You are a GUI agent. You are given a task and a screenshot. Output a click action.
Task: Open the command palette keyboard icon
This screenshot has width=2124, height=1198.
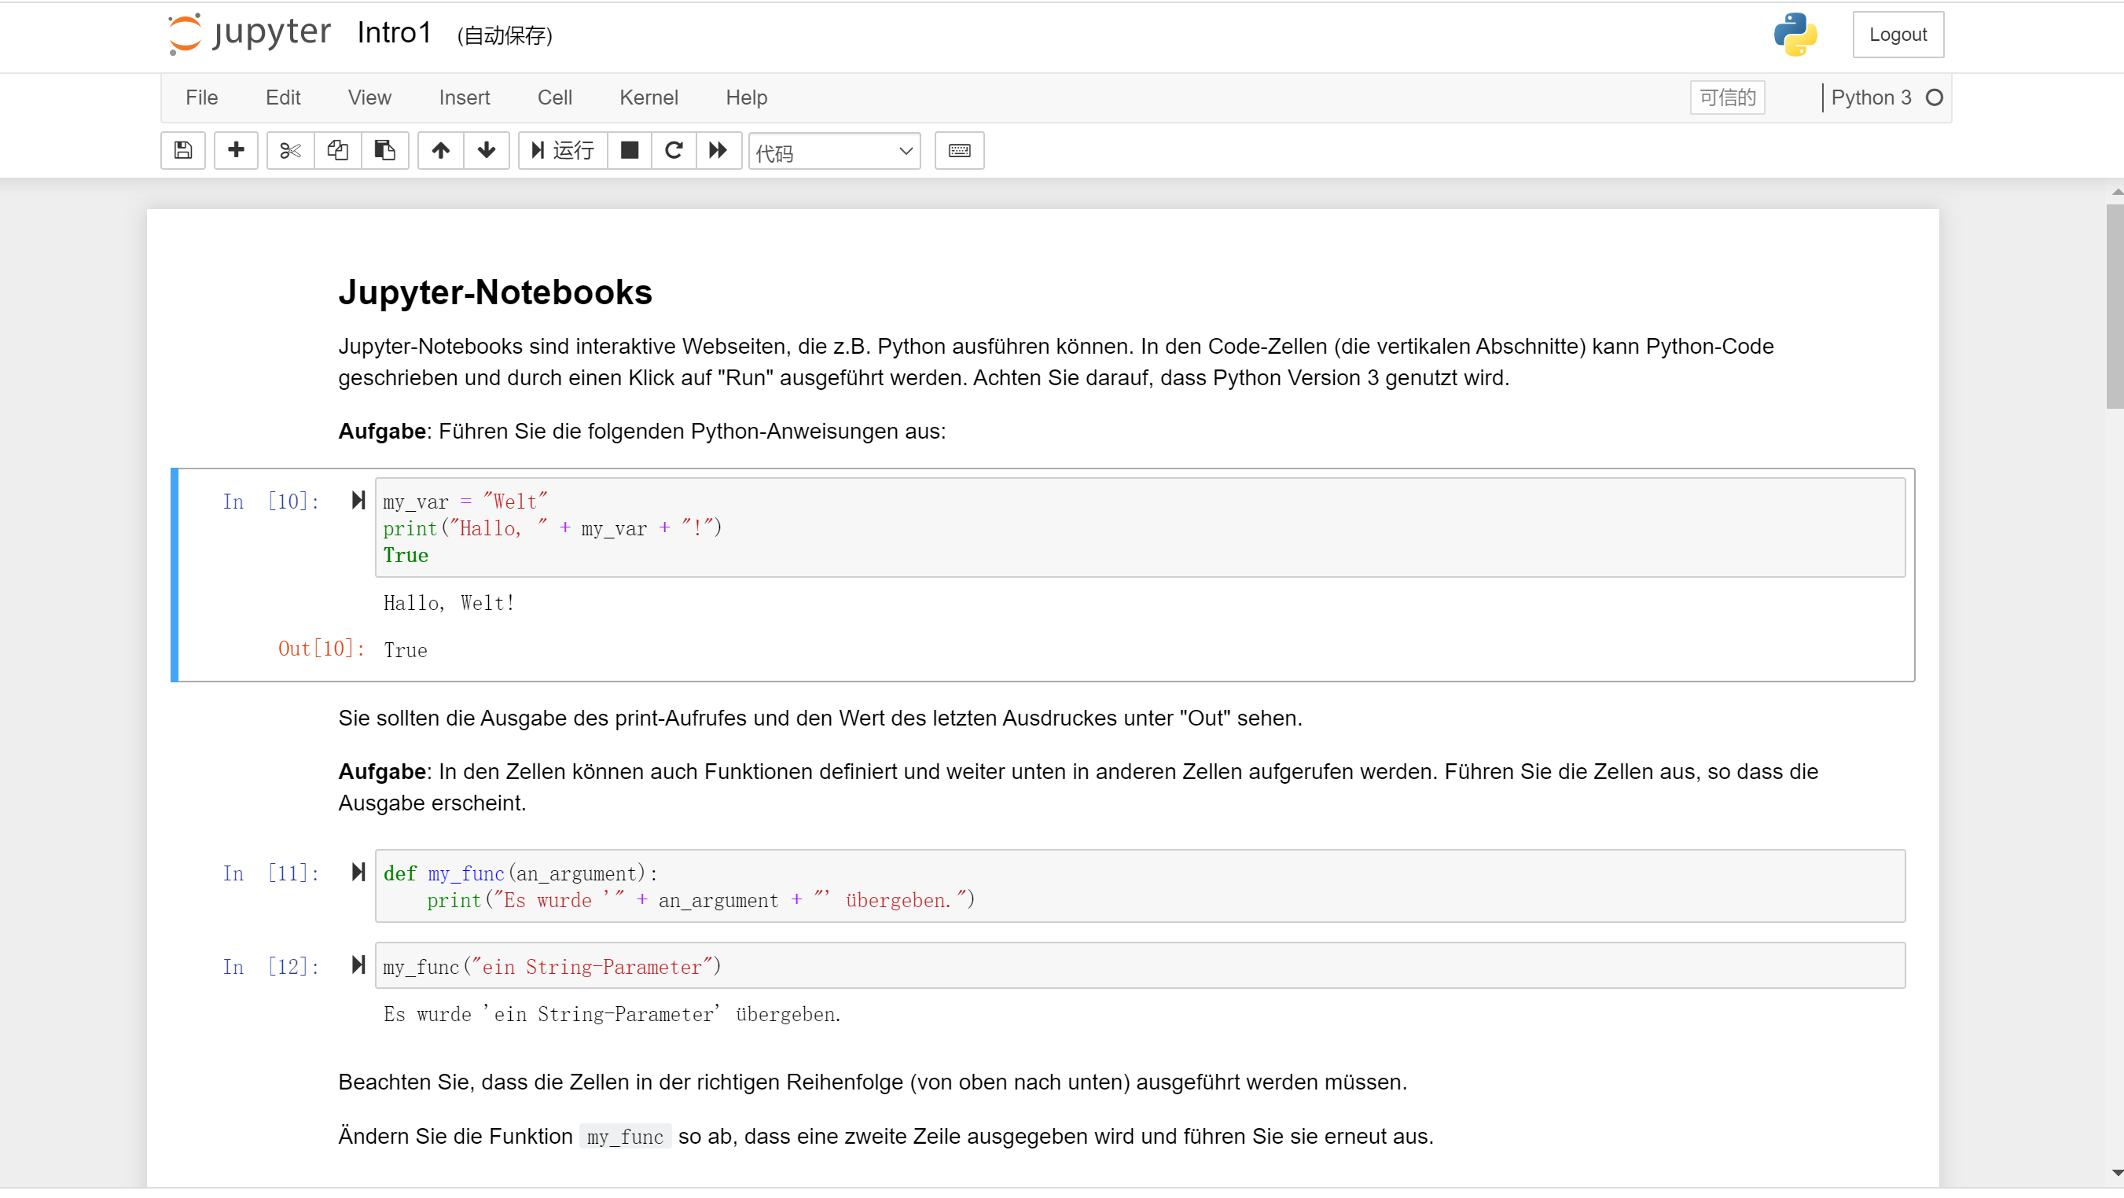(x=958, y=151)
